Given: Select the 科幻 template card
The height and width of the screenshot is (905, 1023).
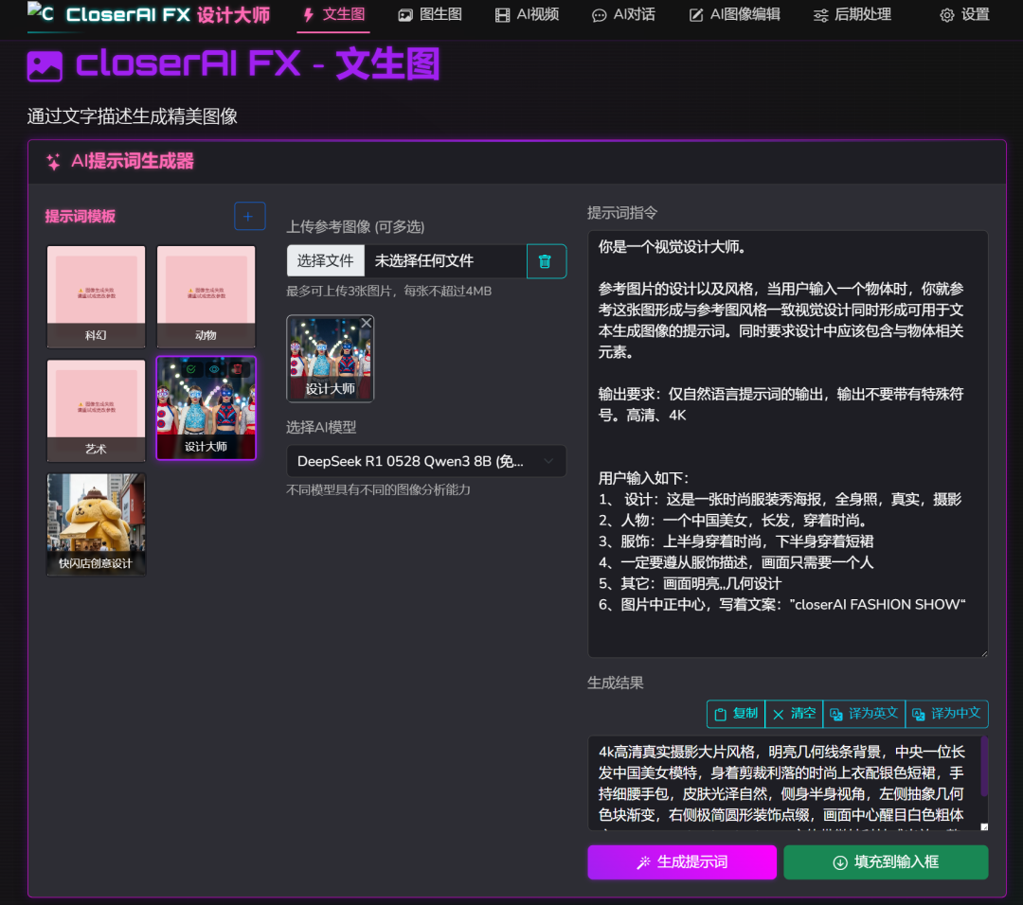Looking at the screenshot, I should [96, 296].
